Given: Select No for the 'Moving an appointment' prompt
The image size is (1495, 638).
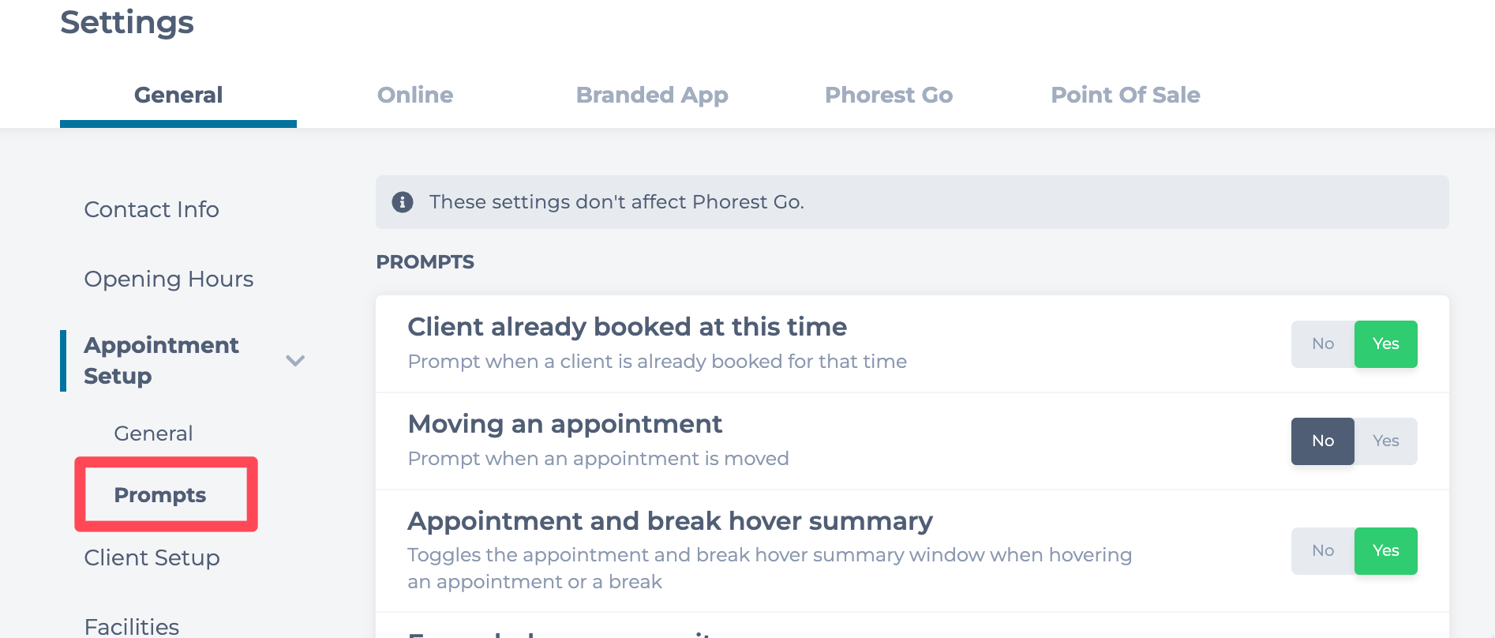Looking at the screenshot, I should point(1322,441).
